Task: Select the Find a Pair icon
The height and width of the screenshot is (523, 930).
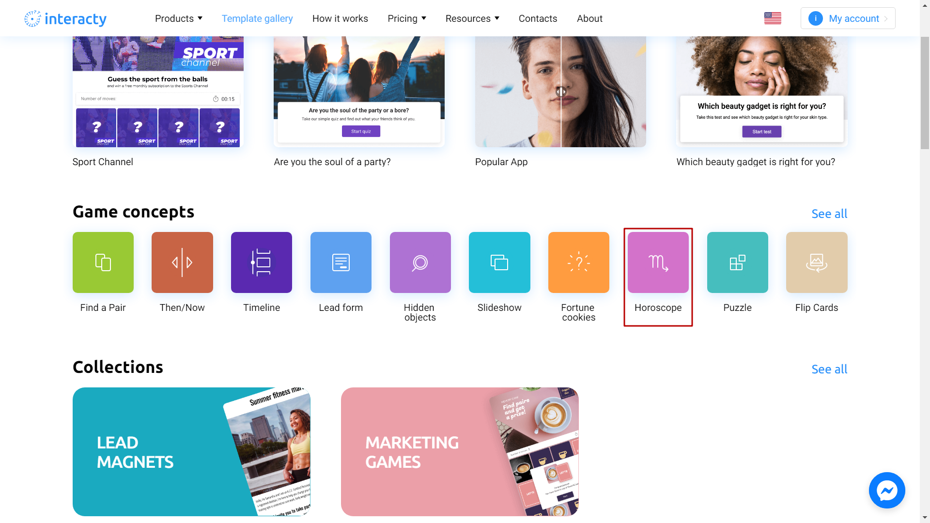Action: click(103, 262)
